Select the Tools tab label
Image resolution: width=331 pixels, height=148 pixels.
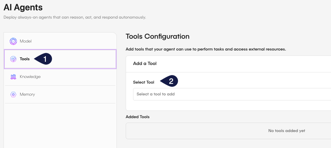(25, 59)
